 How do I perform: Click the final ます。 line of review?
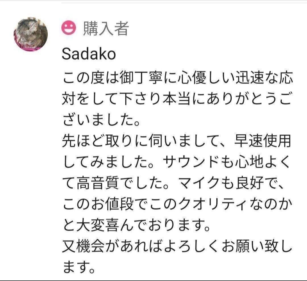coord(78,268)
